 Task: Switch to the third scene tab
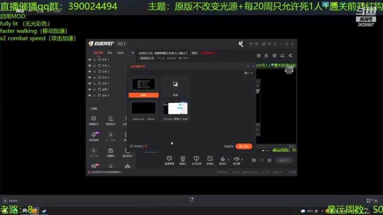tap(120, 53)
